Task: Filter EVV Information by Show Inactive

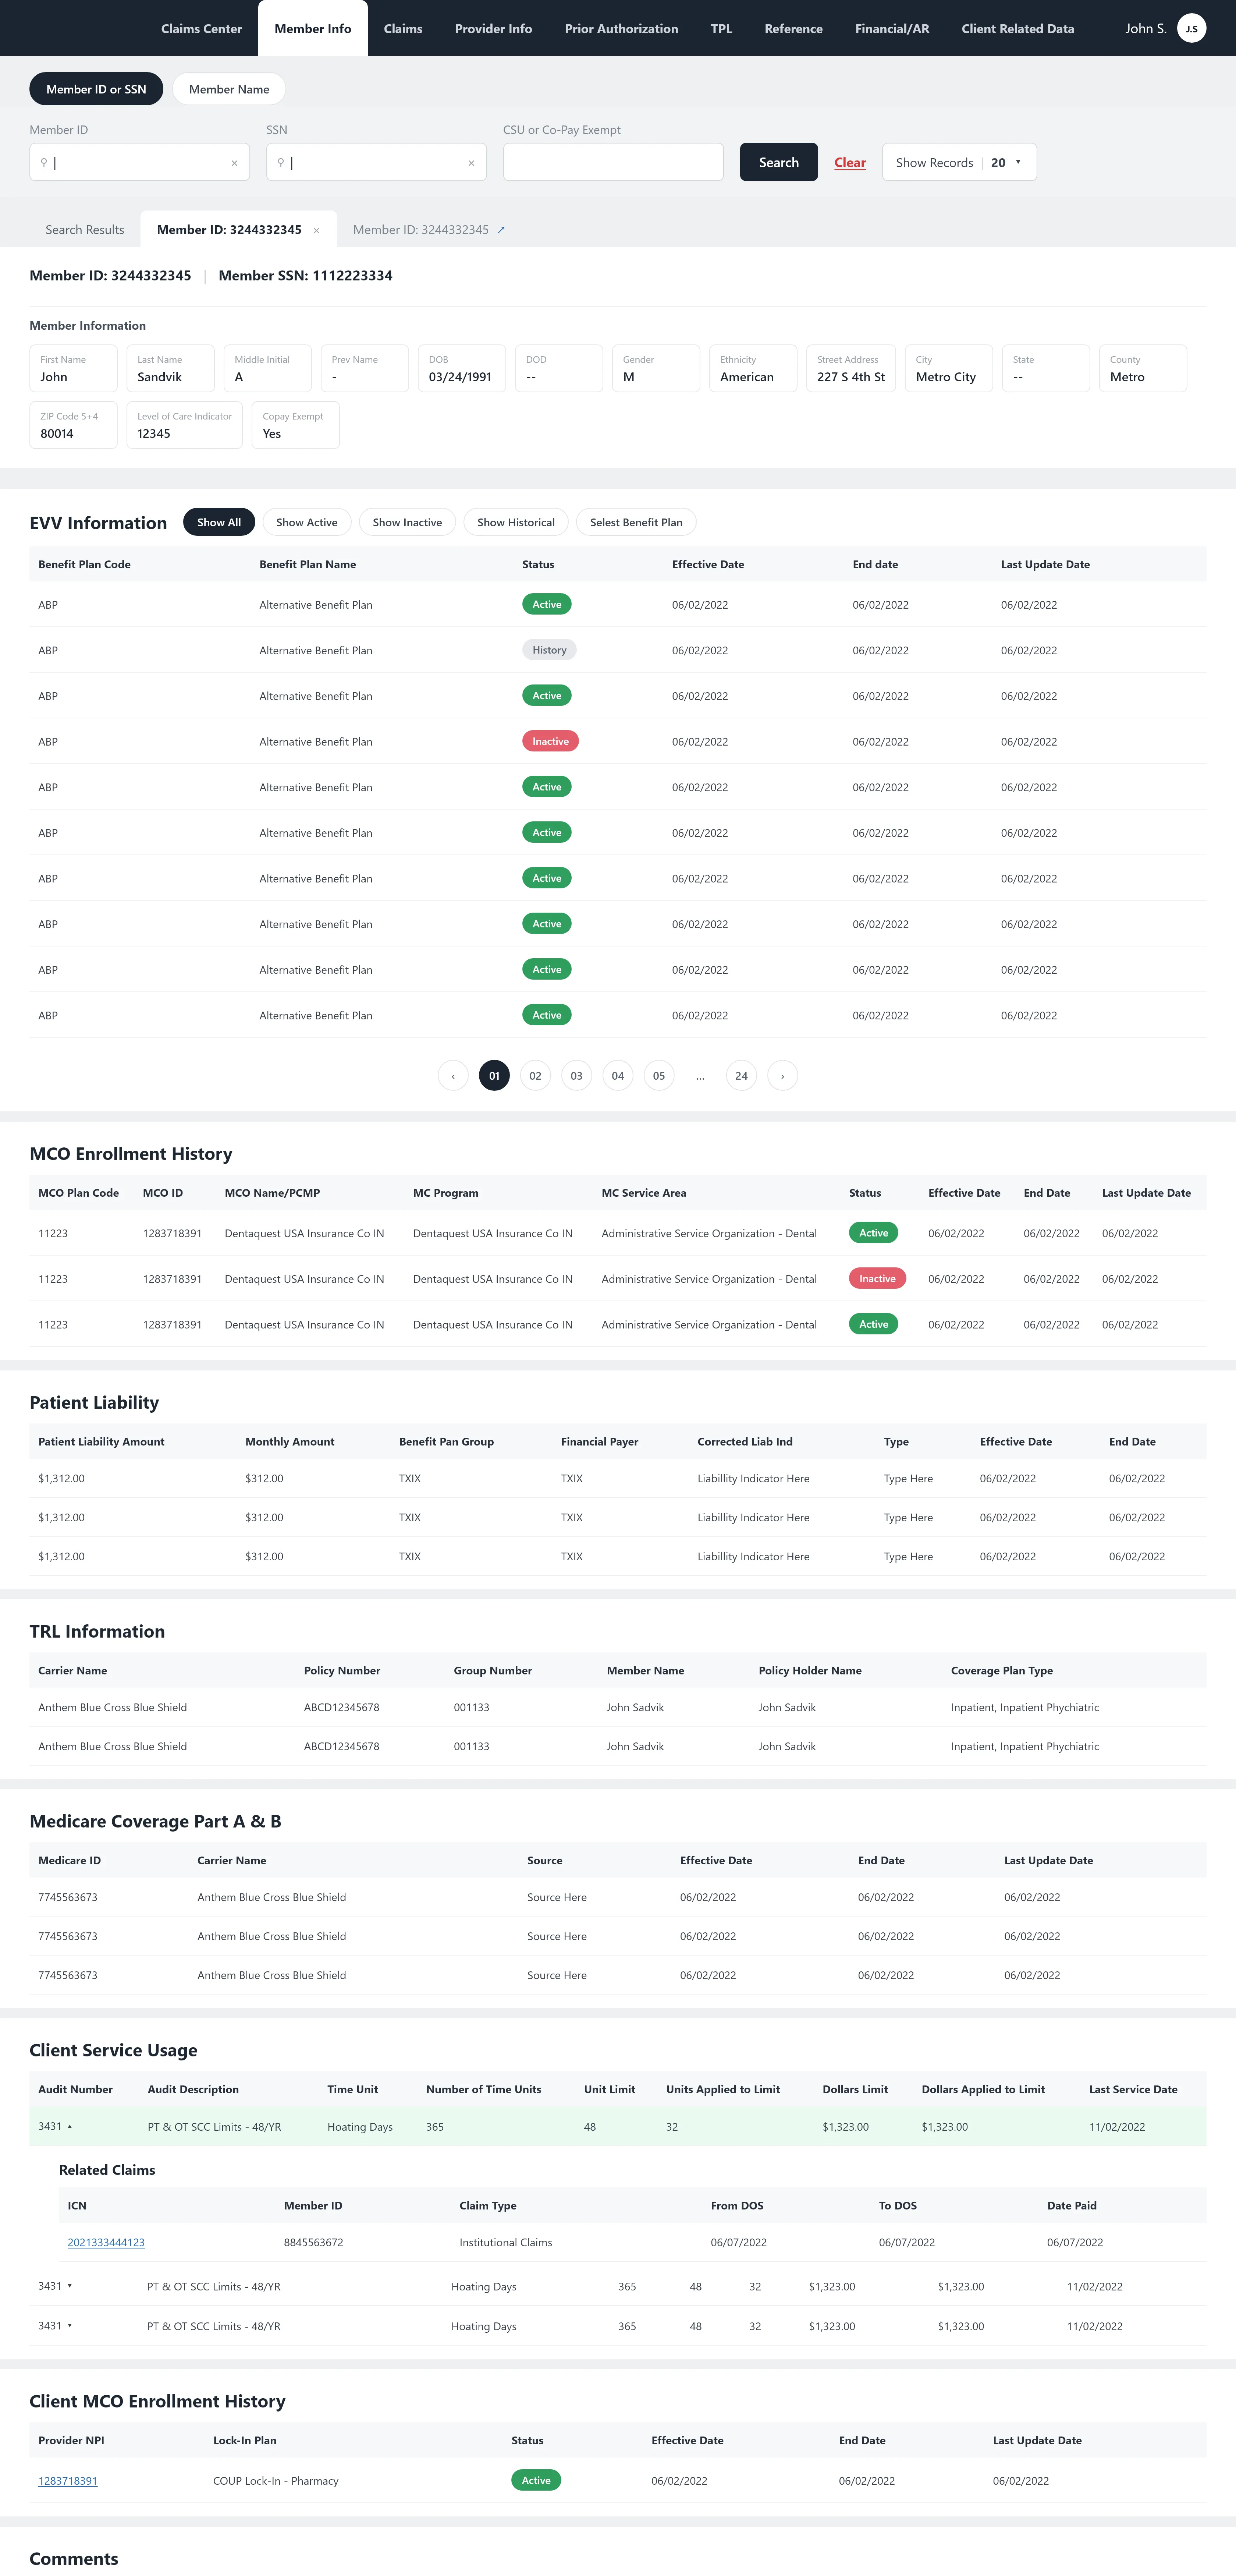Action: click(x=407, y=522)
